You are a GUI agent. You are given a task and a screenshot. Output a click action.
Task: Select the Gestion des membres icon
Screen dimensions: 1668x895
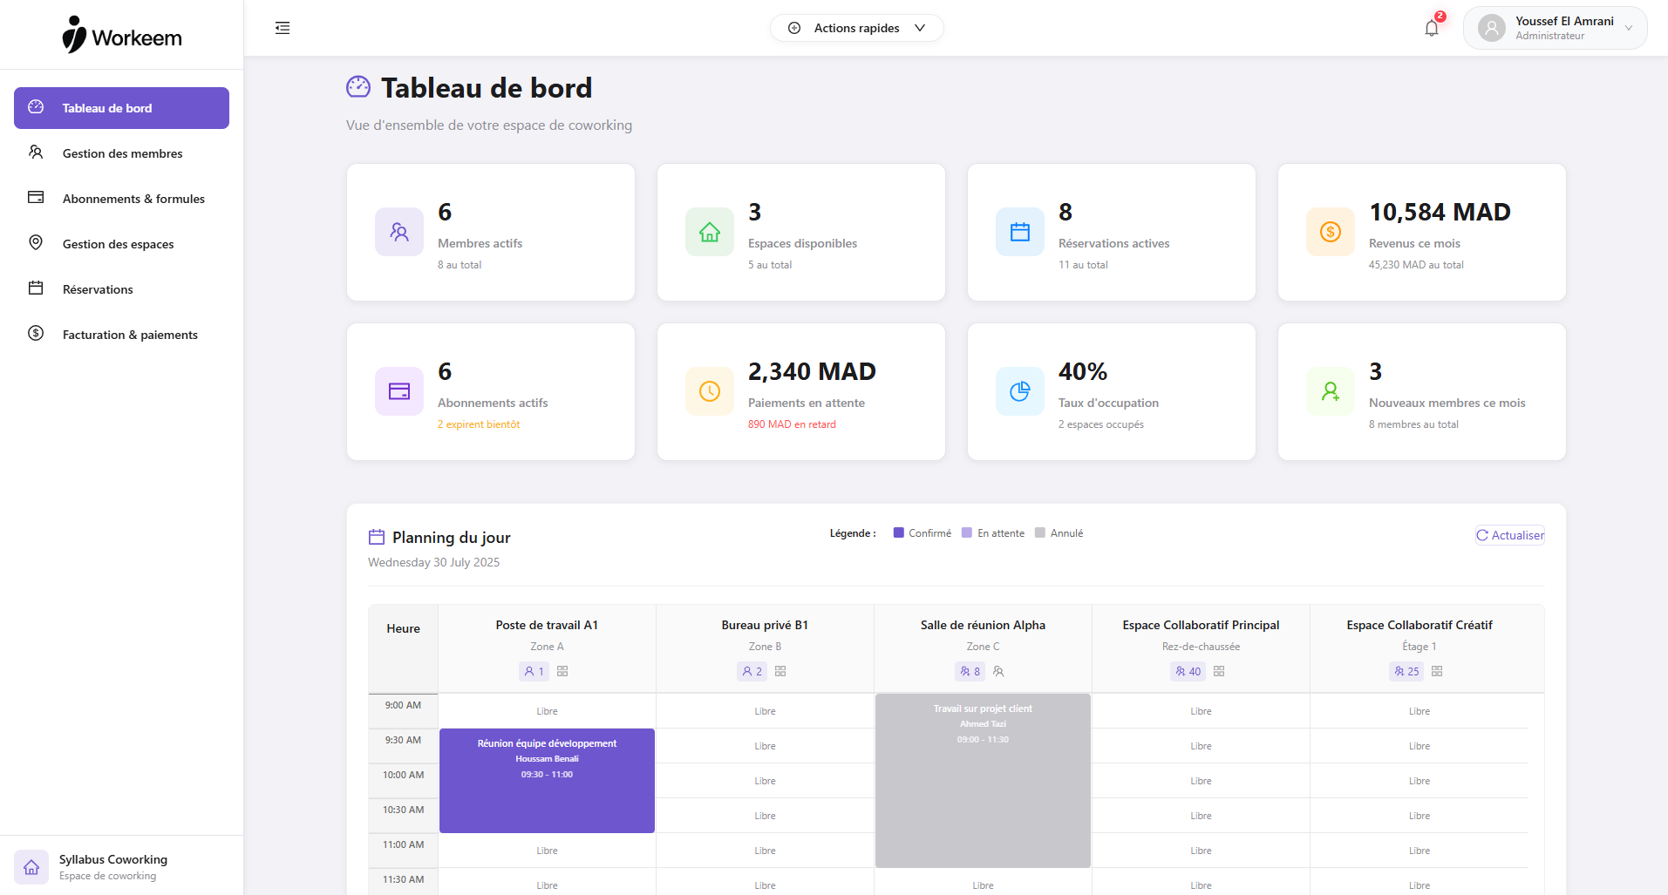(35, 153)
